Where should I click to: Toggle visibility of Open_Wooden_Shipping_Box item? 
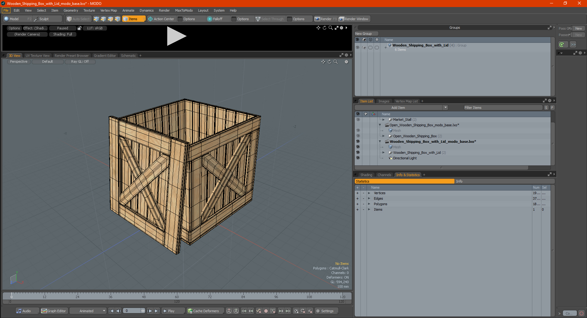358,136
